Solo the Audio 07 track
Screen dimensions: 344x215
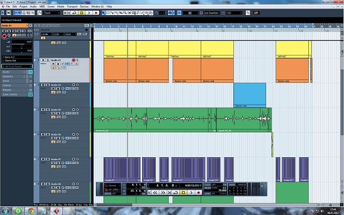pyautogui.click(x=47, y=159)
